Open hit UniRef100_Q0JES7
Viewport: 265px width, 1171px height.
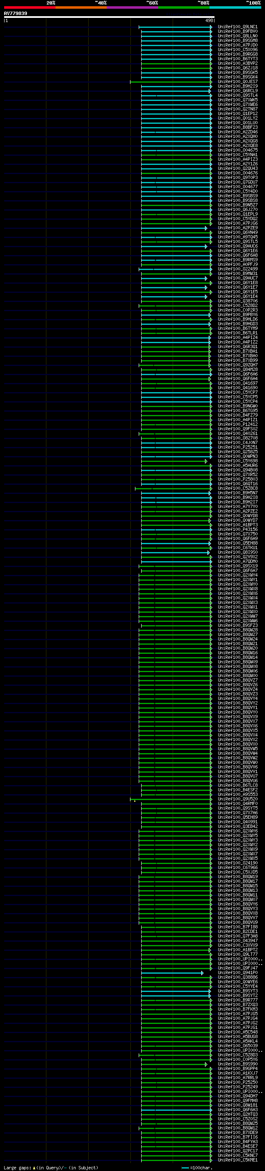point(237,82)
